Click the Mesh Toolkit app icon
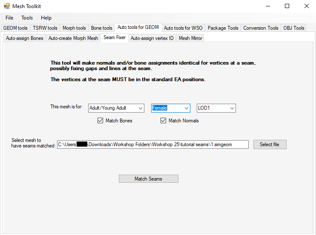316x235 pixels. pyautogui.click(x=7, y=6)
